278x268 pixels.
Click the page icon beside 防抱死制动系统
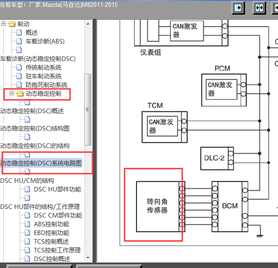click(x=19, y=85)
